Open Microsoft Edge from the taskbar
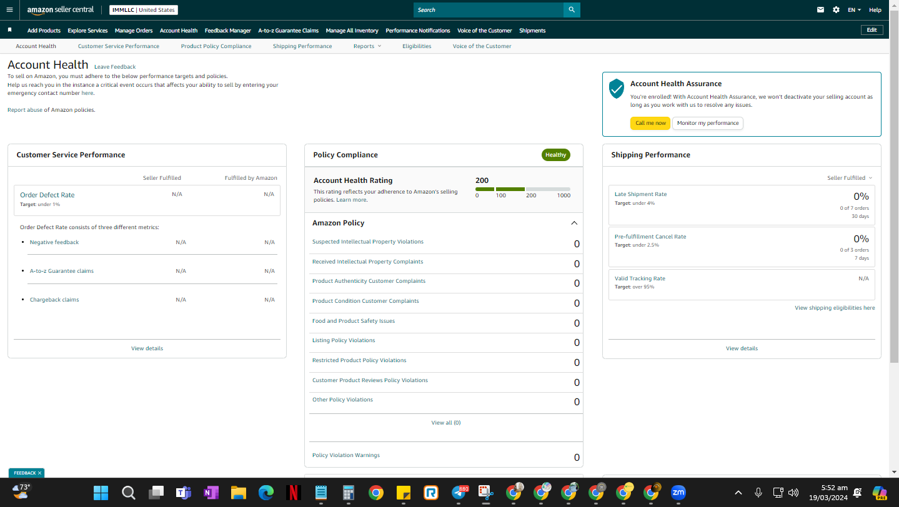Image resolution: width=899 pixels, height=507 pixels. (x=266, y=493)
